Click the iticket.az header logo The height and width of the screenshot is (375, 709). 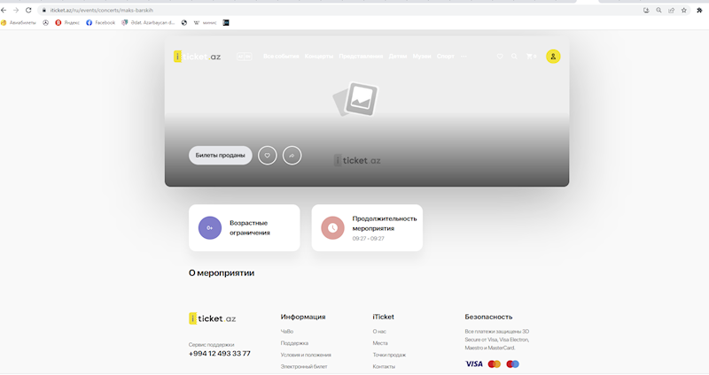point(197,57)
